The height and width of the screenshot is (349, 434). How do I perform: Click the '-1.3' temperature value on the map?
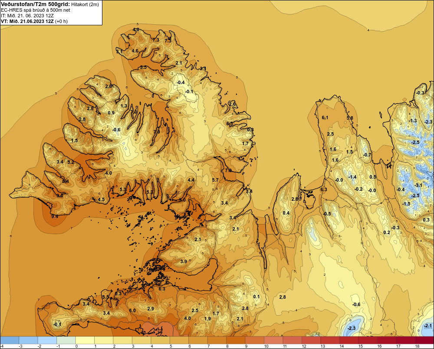pyautogui.click(x=412, y=120)
